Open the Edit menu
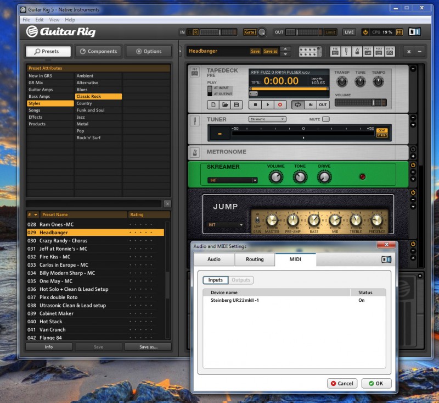Screen dimensions: 439x403 40,20
